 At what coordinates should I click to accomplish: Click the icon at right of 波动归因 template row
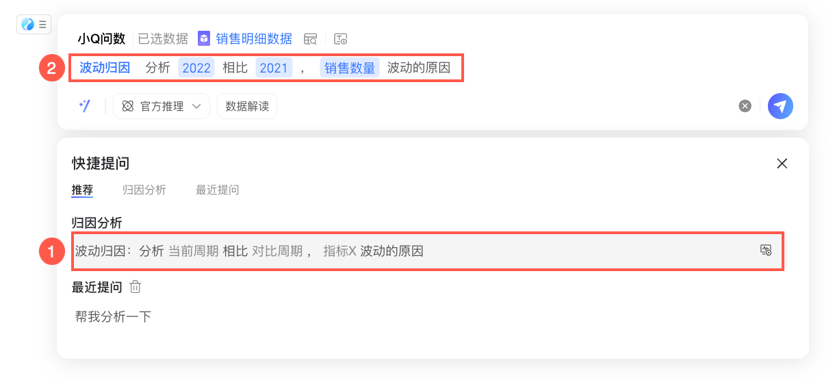click(766, 251)
